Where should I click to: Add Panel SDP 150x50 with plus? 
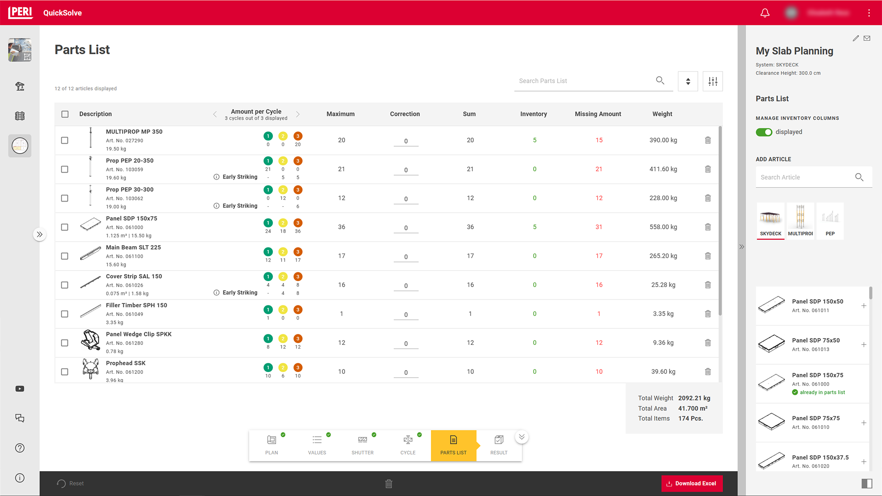point(864,306)
